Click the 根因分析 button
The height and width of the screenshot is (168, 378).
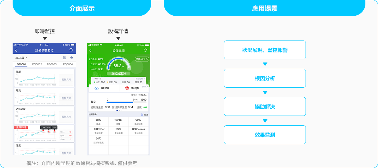tap(265, 78)
